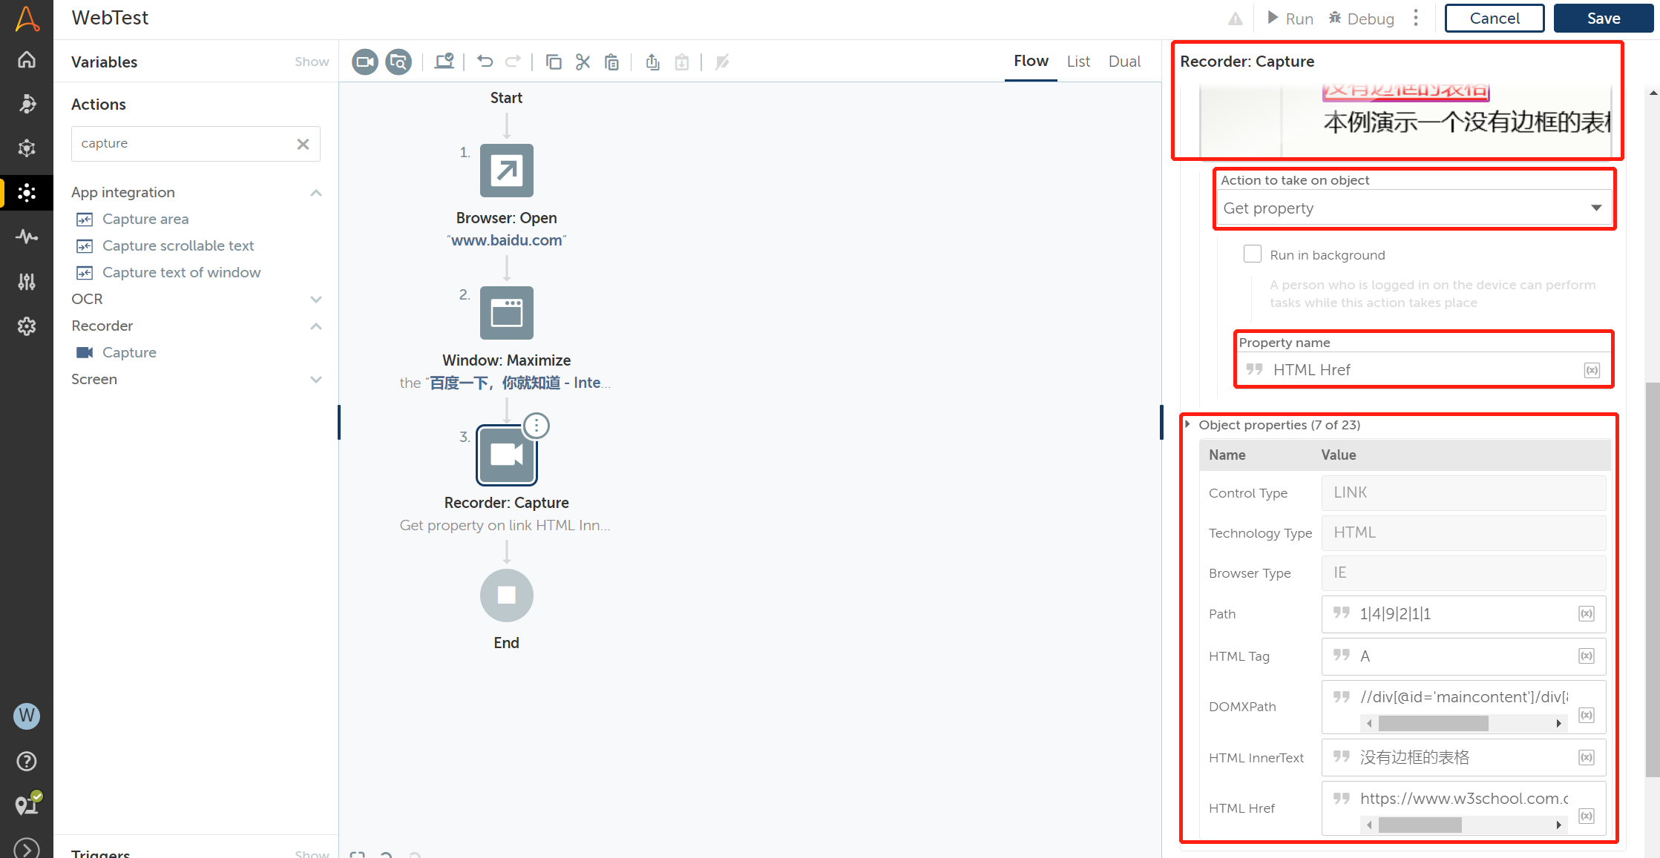Click the undo arrow in the toolbar

[485, 62]
